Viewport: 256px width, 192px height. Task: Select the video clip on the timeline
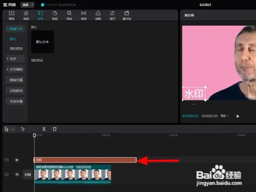click(73, 175)
